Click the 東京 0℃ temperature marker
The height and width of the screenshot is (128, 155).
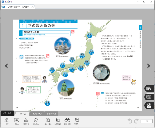pos(87,63)
